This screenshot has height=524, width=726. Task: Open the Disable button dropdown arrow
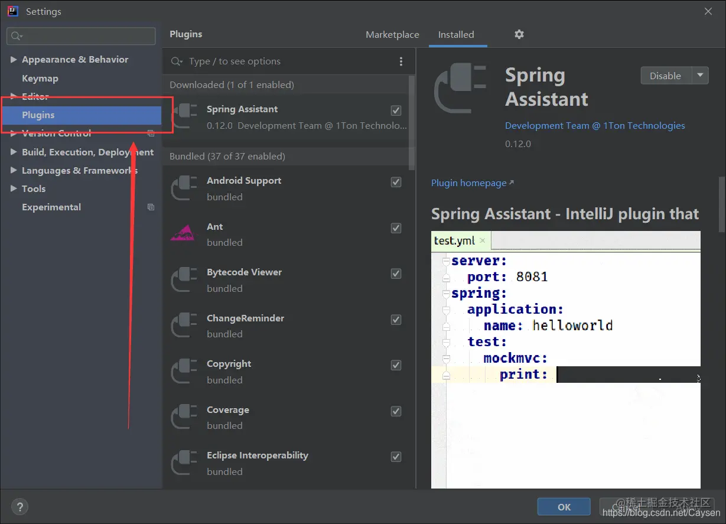(x=700, y=76)
